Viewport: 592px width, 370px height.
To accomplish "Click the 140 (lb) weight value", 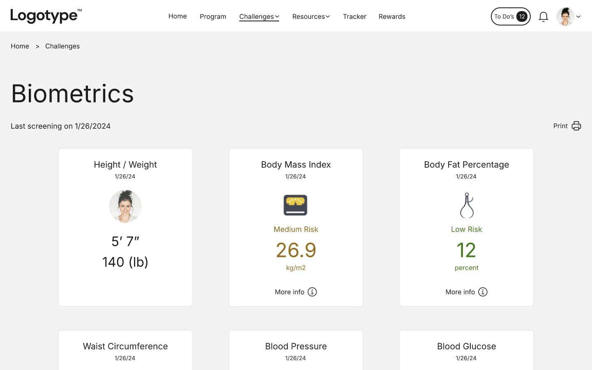I will (x=125, y=262).
